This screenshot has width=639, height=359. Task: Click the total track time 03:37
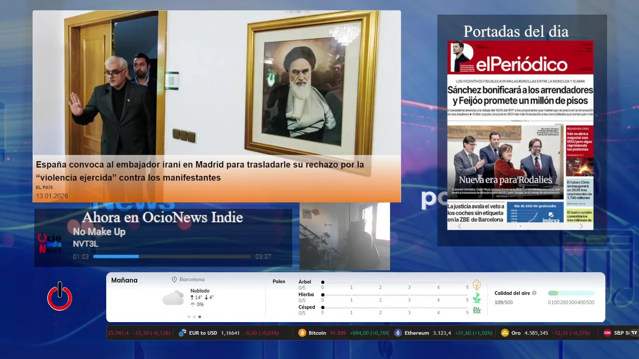pos(263,257)
